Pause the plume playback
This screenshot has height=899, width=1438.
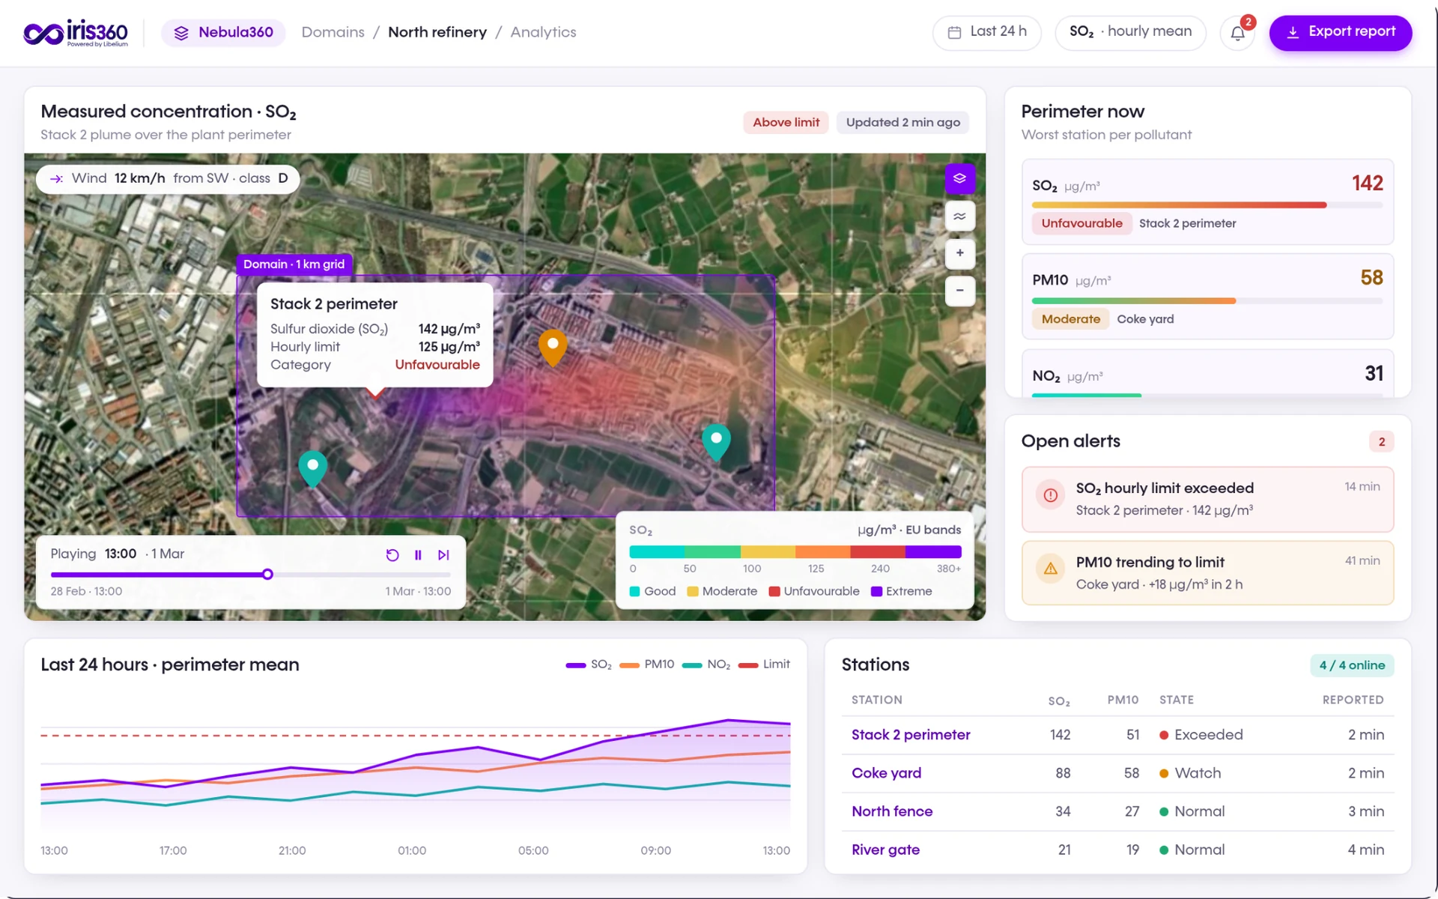[x=418, y=555]
